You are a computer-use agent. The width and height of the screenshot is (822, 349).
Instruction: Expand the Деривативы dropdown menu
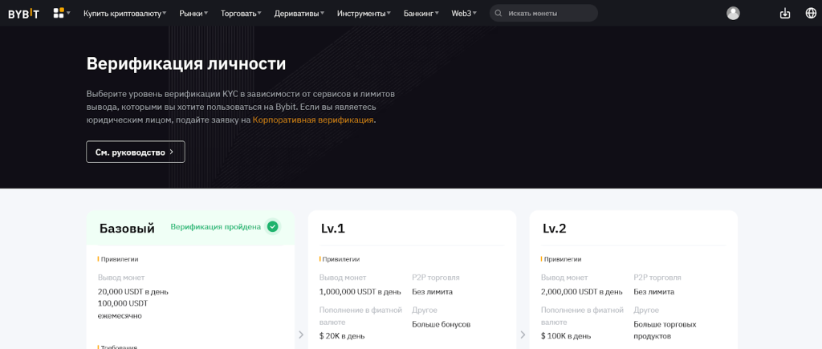(x=300, y=14)
